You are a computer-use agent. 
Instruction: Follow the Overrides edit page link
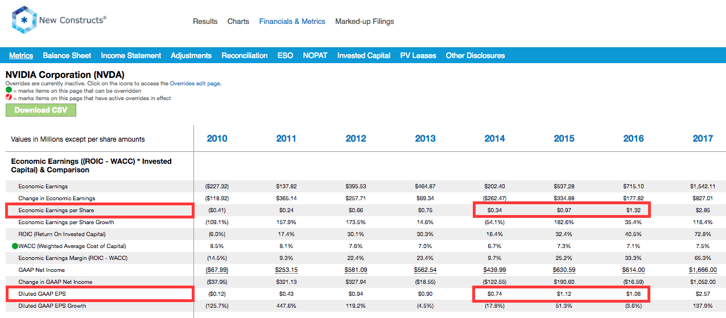(195, 84)
